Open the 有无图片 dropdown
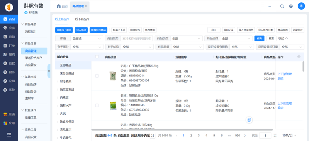The width and height of the screenshot is (309, 141). 87,47
